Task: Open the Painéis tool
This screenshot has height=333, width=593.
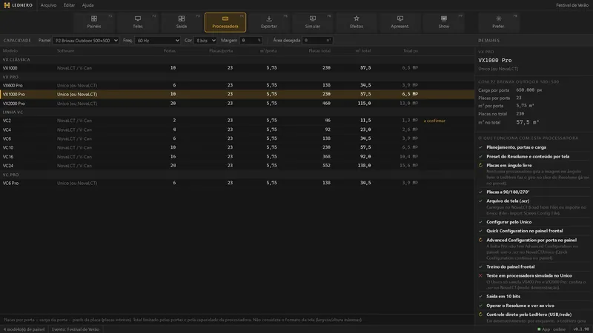Action: [x=94, y=22]
